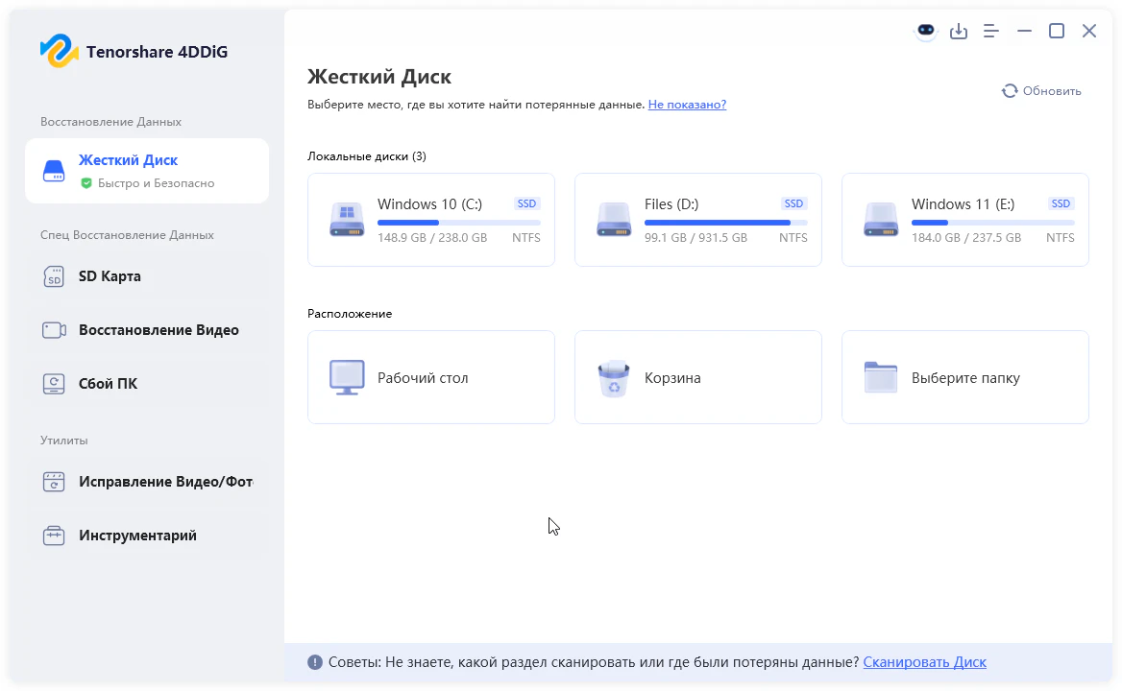
Task: Click the Windows 11 (E:) drive icon
Action: (881, 220)
